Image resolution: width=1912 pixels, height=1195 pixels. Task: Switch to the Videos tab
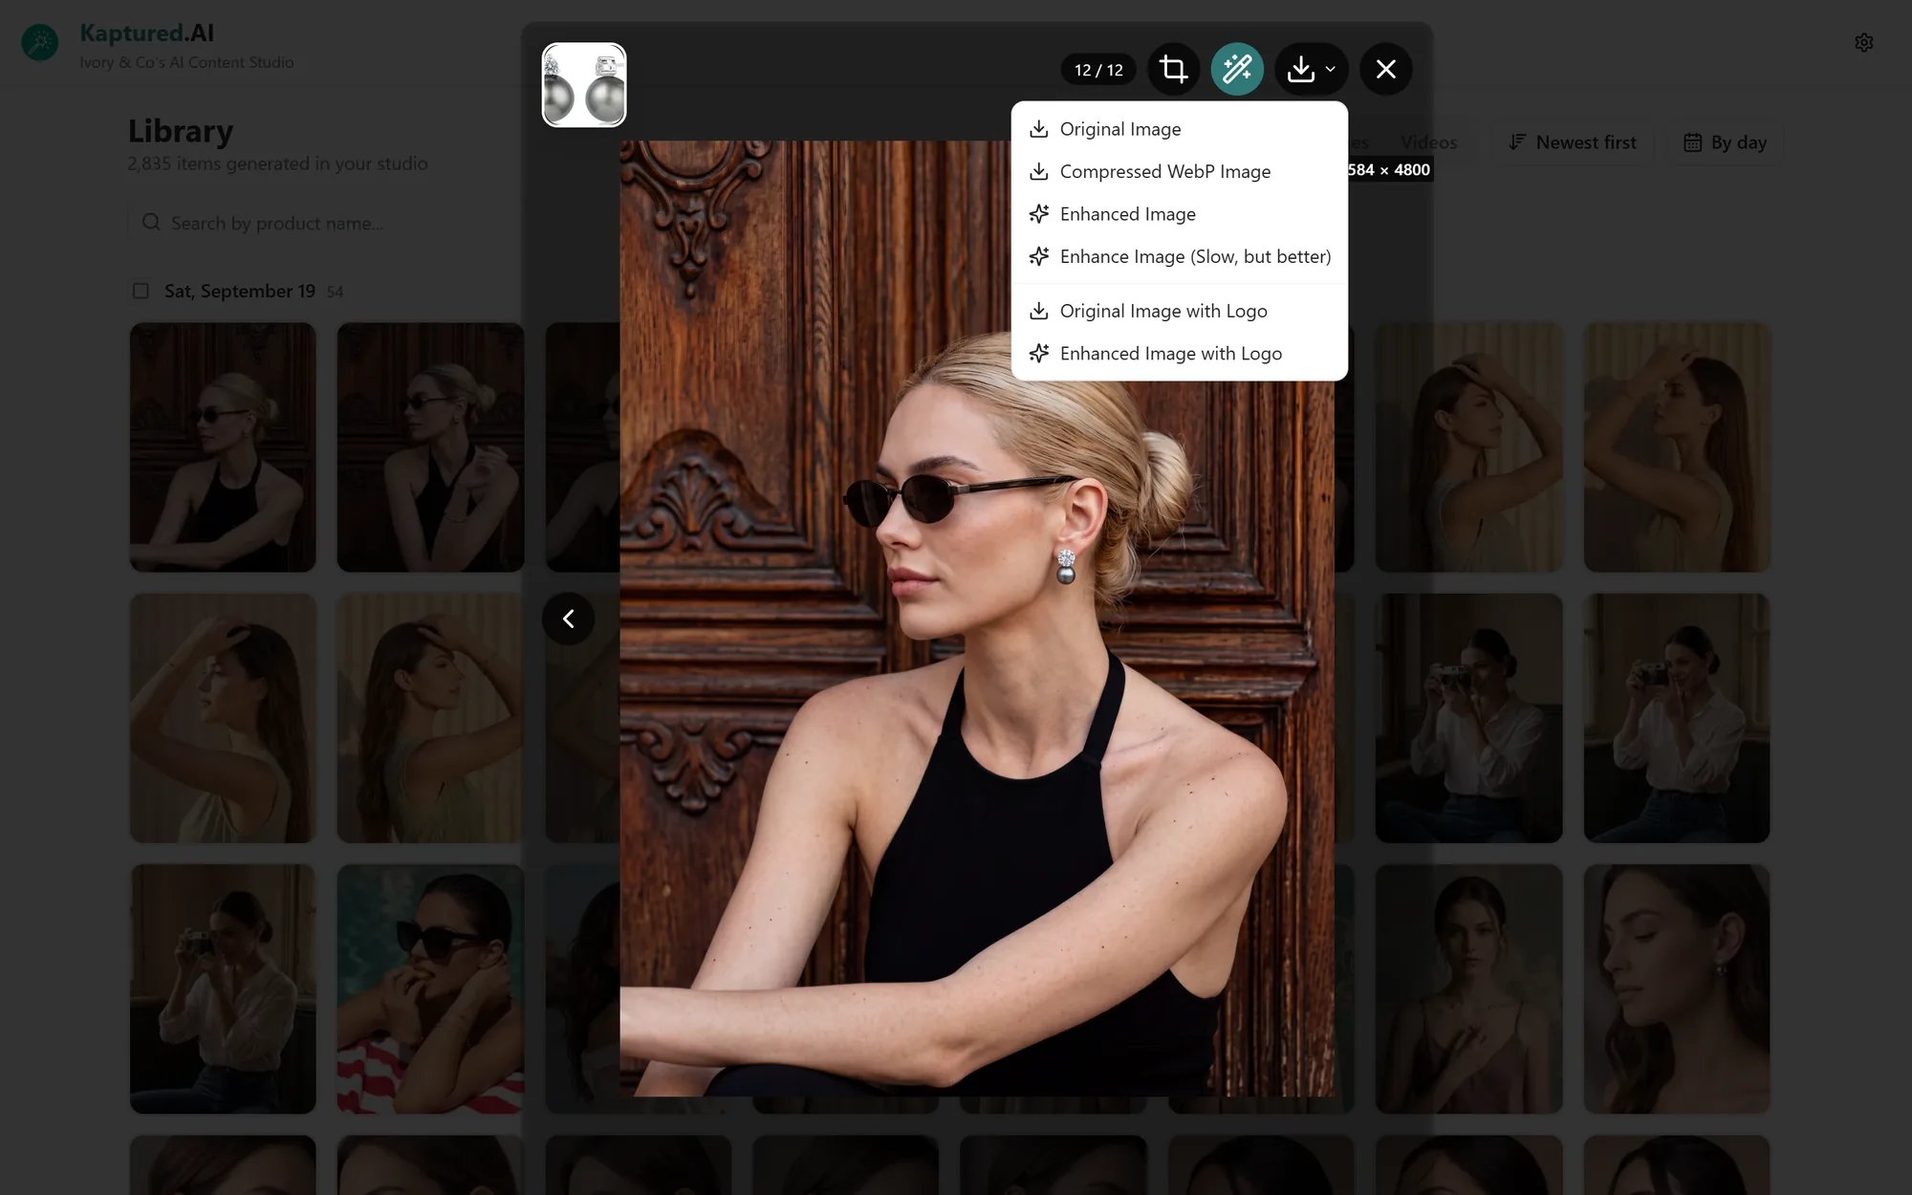click(1428, 142)
